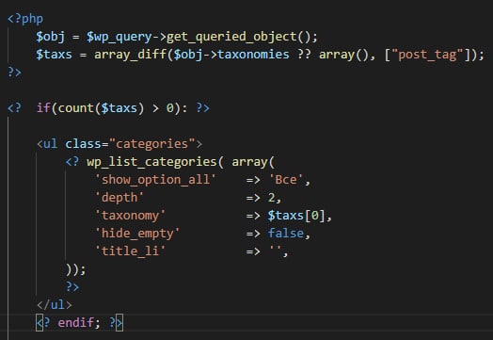Click the $taxs variable being assigned

54,55
